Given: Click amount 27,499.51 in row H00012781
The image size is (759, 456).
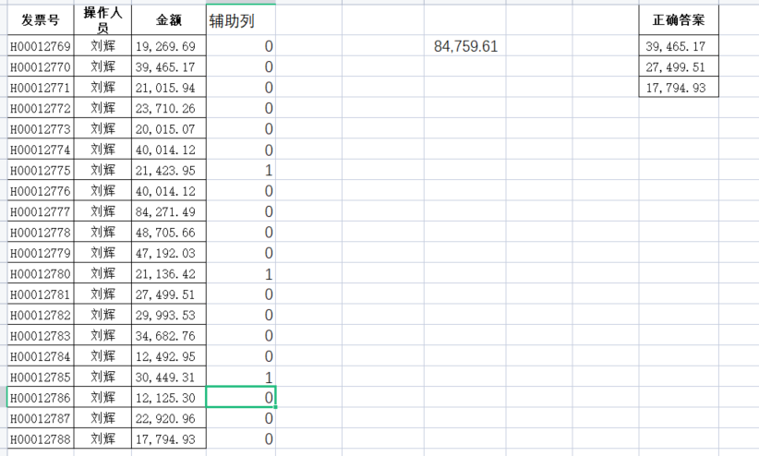Looking at the screenshot, I should pos(169,294).
